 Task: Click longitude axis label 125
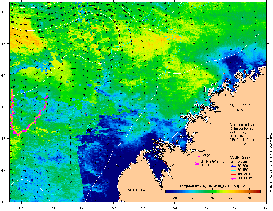(x=205, y=208)
